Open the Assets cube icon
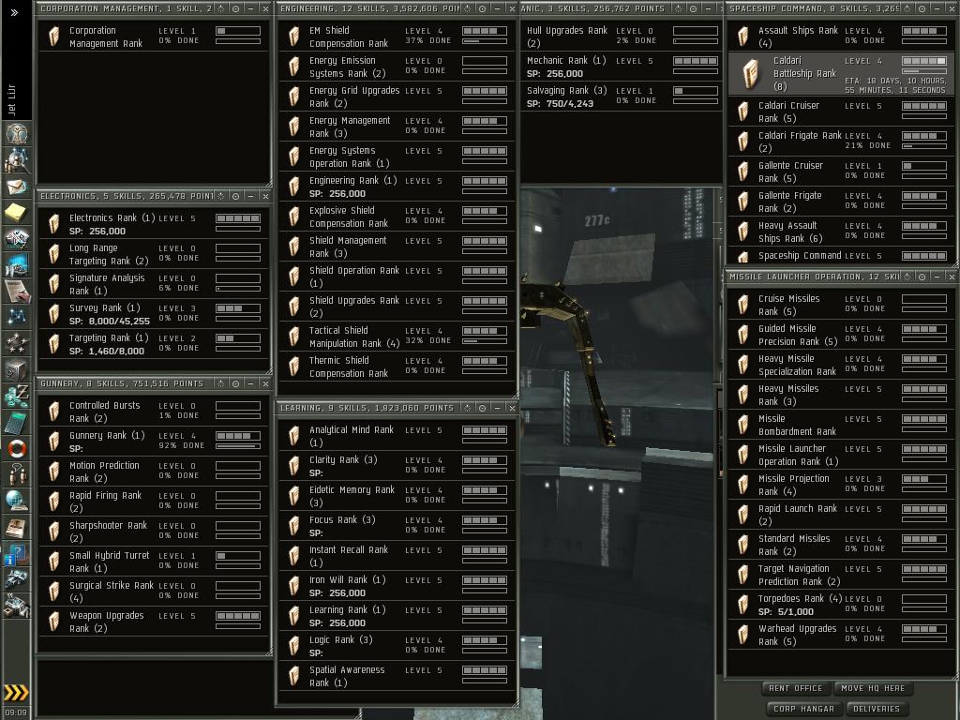960x720 pixels. point(17,369)
